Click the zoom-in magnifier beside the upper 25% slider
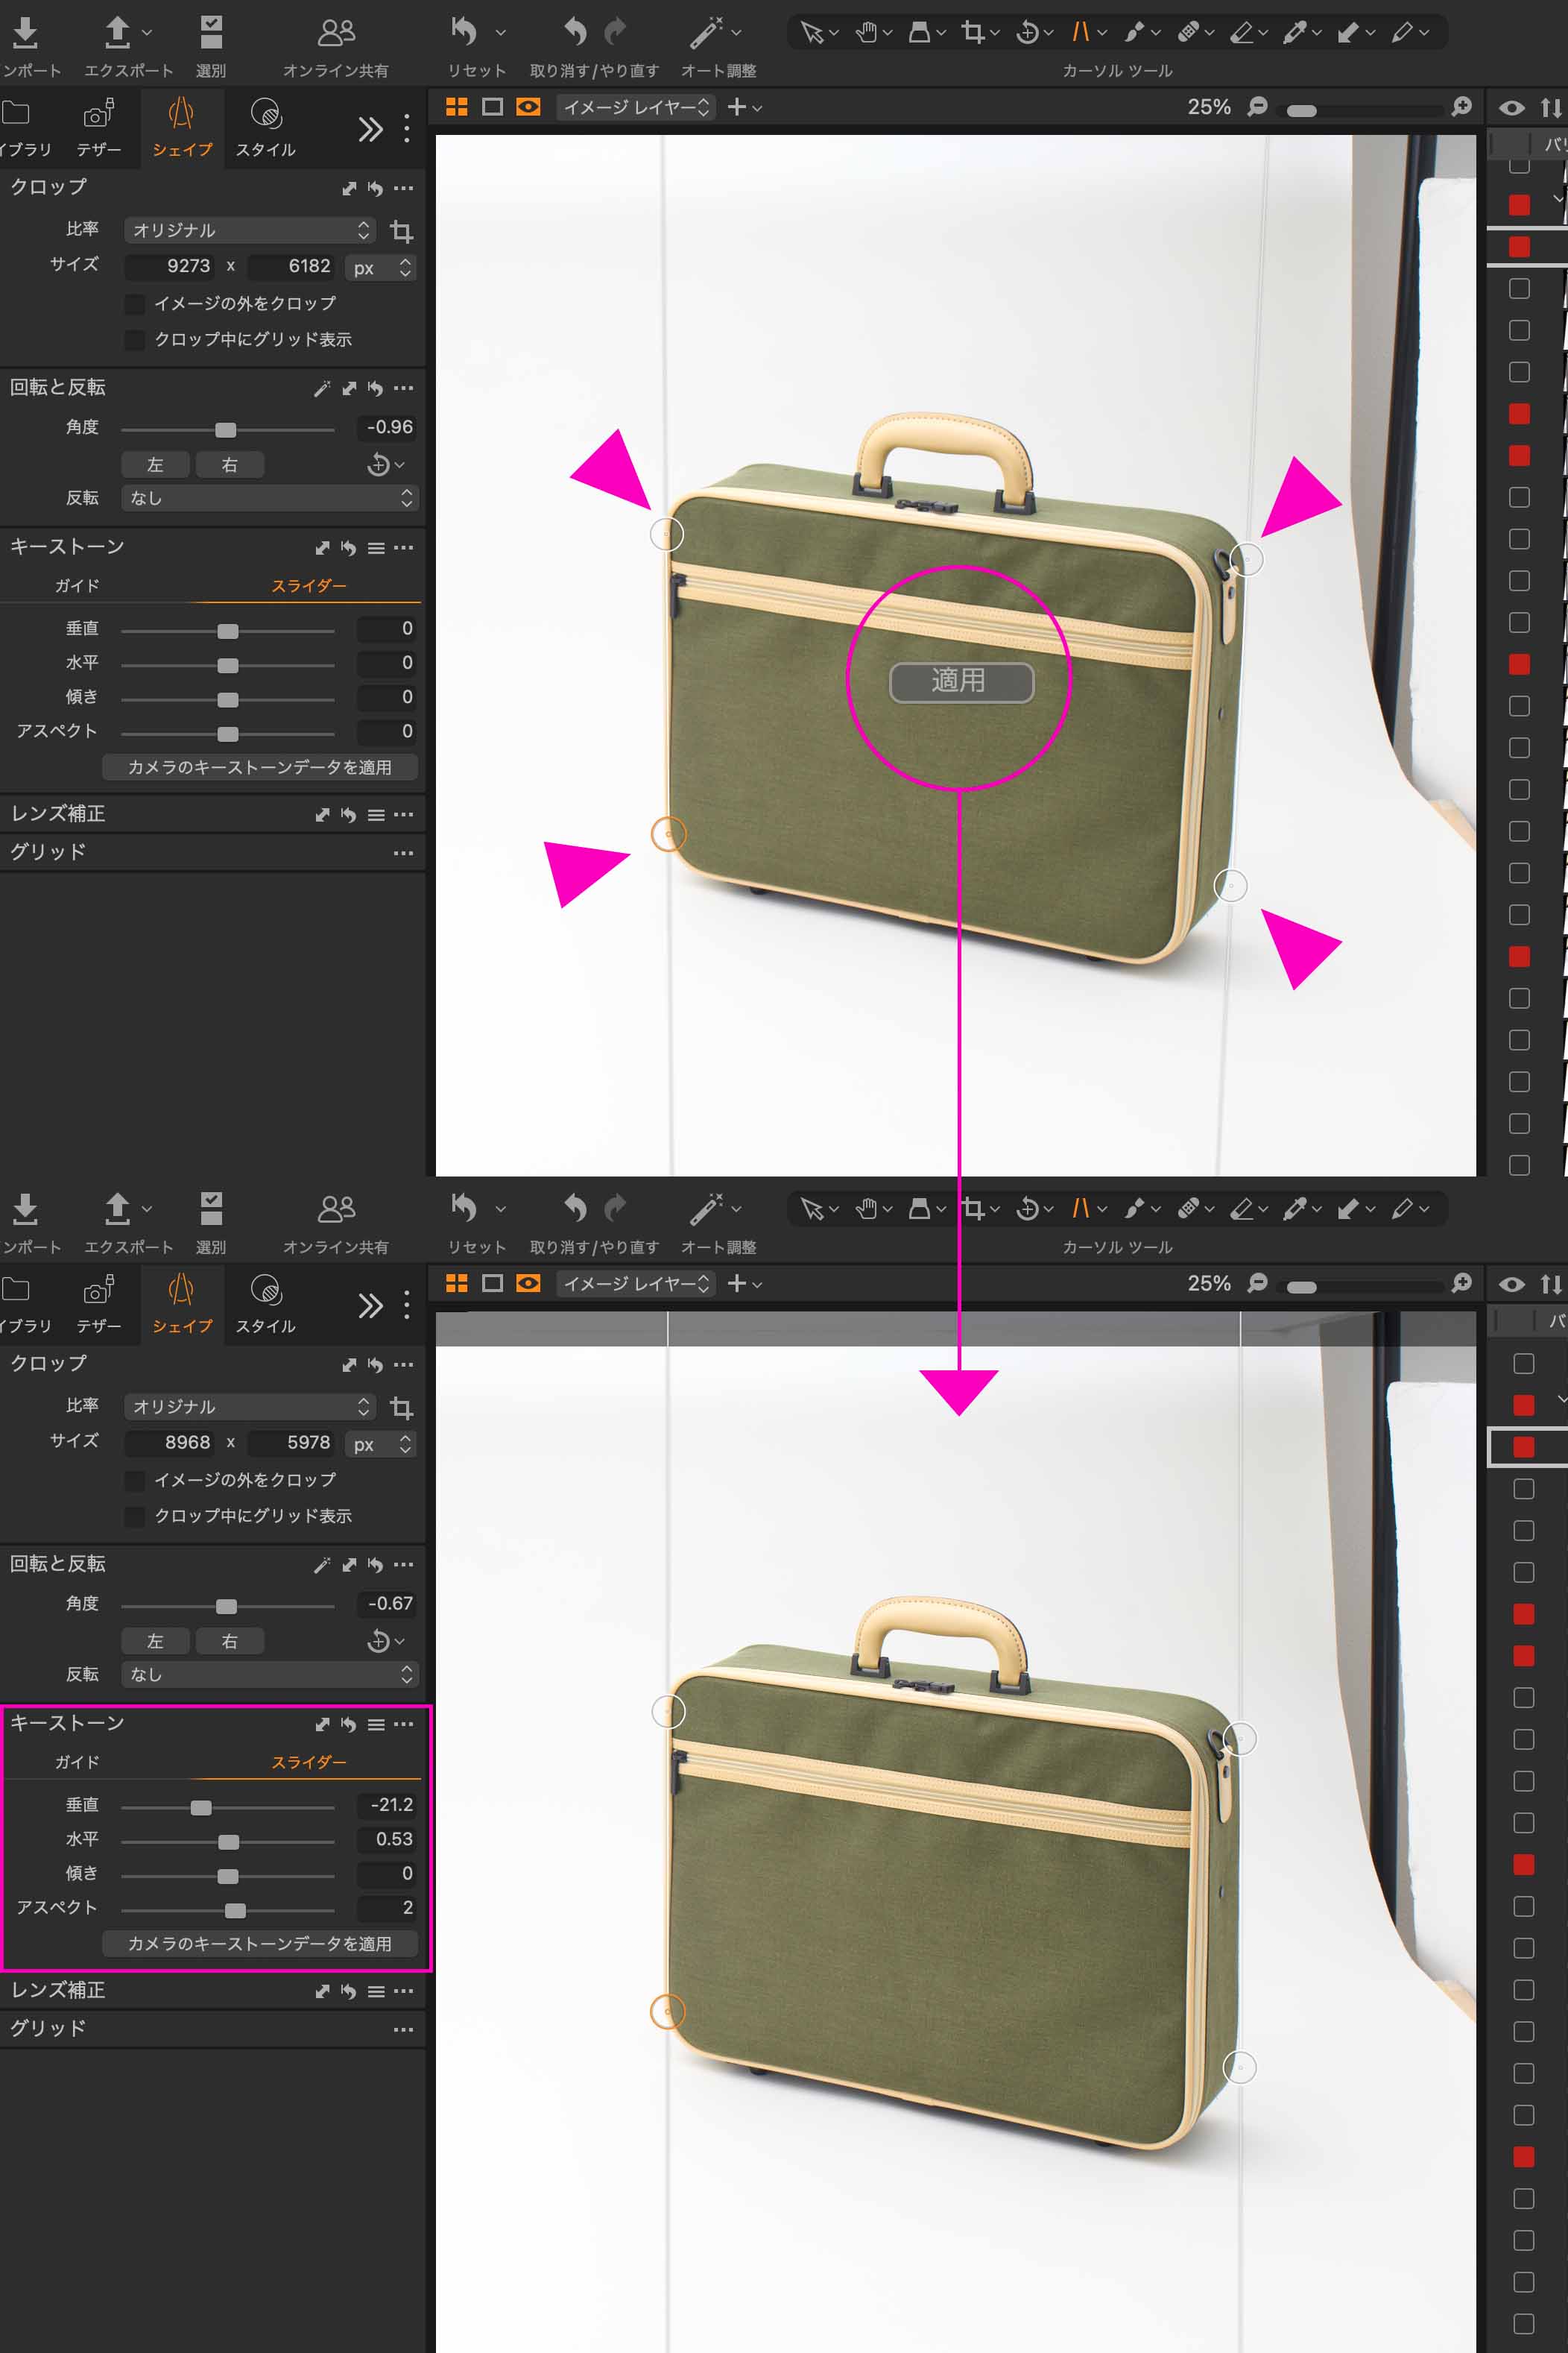1568x2353 pixels. coord(1461,107)
